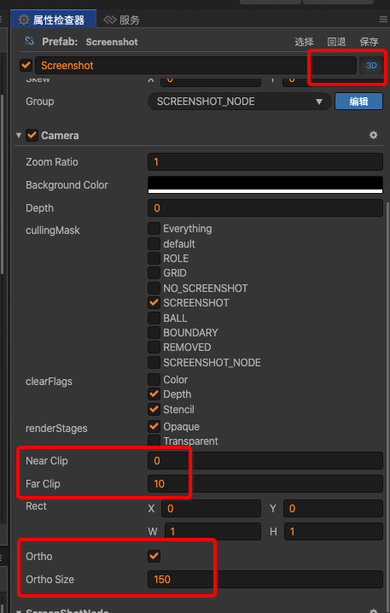
Task: Click the 保存 prefab button
Action: click(369, 42)
